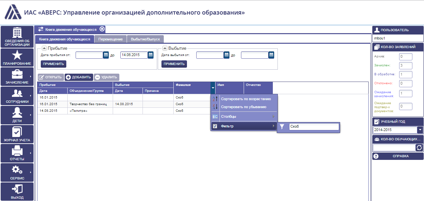424x201 pixels.
Task: Collapse the Выбытие filter group
Action: pyautogui.click(x=165, y=48)
